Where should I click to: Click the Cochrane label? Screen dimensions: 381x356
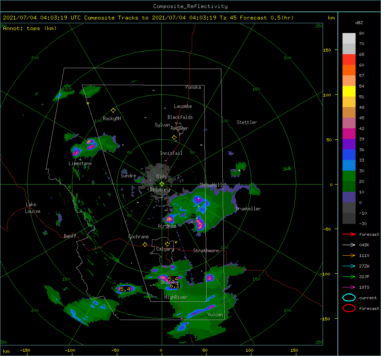[138, 237]
